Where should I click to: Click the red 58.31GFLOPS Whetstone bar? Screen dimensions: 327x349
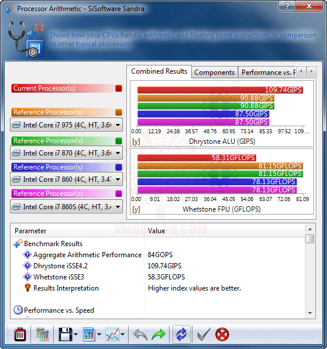(197, 158)
